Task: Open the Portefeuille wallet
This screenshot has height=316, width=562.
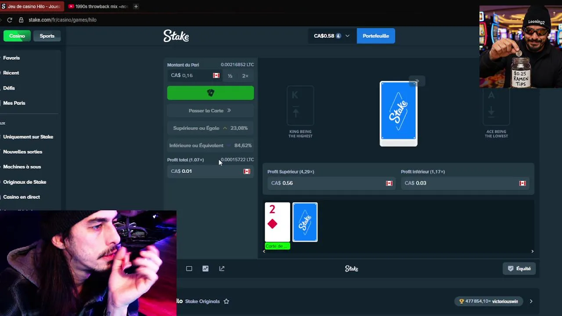Action: (x=376, y=36)
